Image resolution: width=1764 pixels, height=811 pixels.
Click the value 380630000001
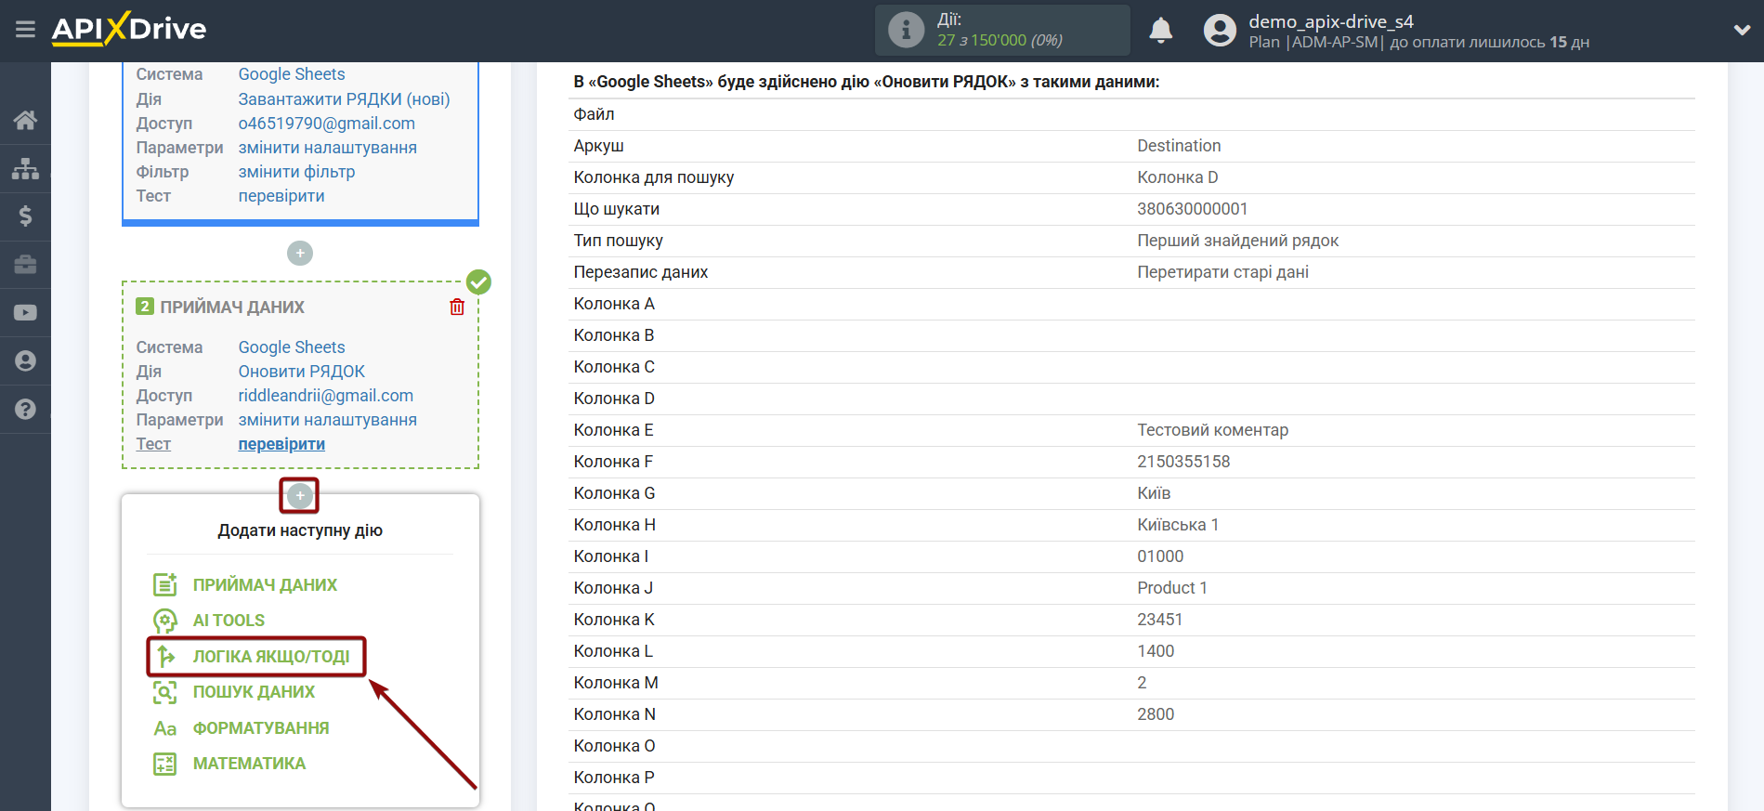[1193, 209]
